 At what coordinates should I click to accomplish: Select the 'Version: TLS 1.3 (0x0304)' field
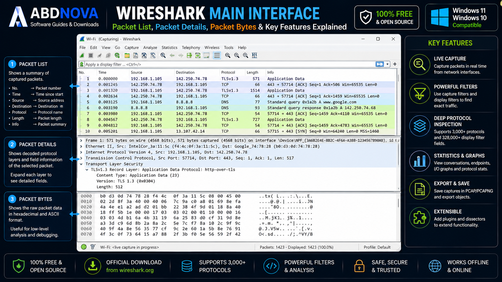[x=126, y=181]
